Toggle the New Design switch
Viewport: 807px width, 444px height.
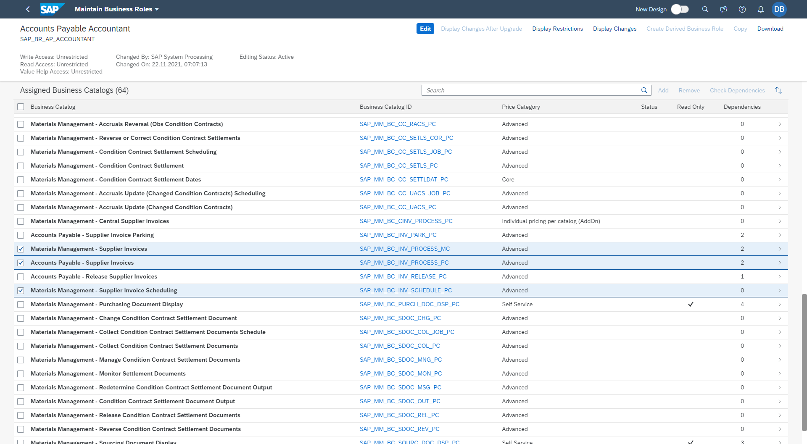[680, 9]
